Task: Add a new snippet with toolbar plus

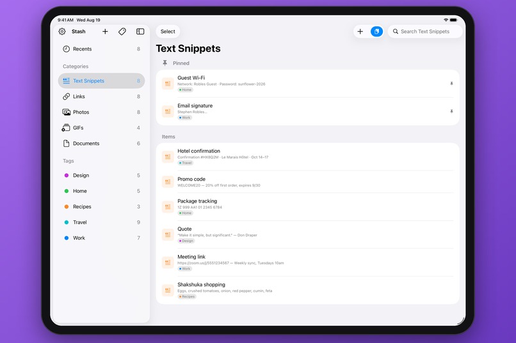Action: [x=360, y=31]
